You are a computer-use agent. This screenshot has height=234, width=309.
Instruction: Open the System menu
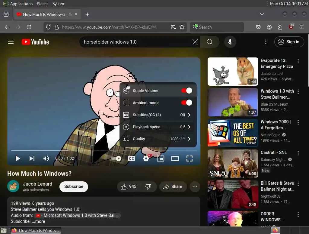(59, 4)
